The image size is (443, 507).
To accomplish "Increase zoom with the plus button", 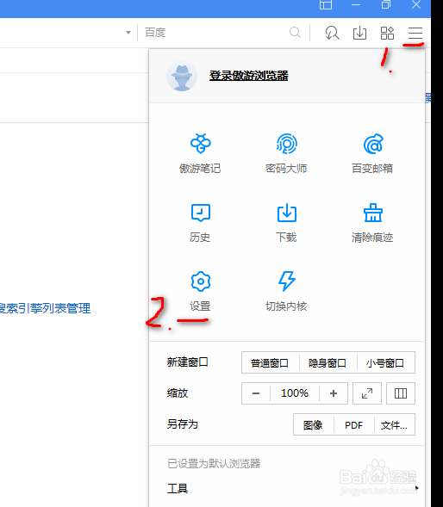I will 334,393.
